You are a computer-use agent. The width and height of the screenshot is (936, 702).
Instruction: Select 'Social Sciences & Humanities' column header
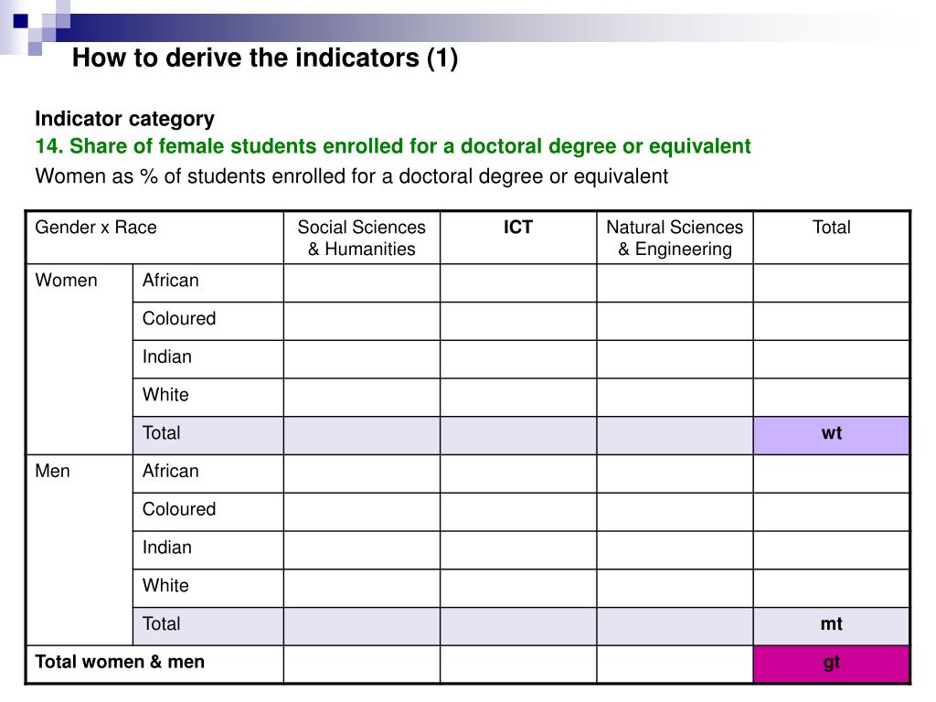click(x=362, y=238)
